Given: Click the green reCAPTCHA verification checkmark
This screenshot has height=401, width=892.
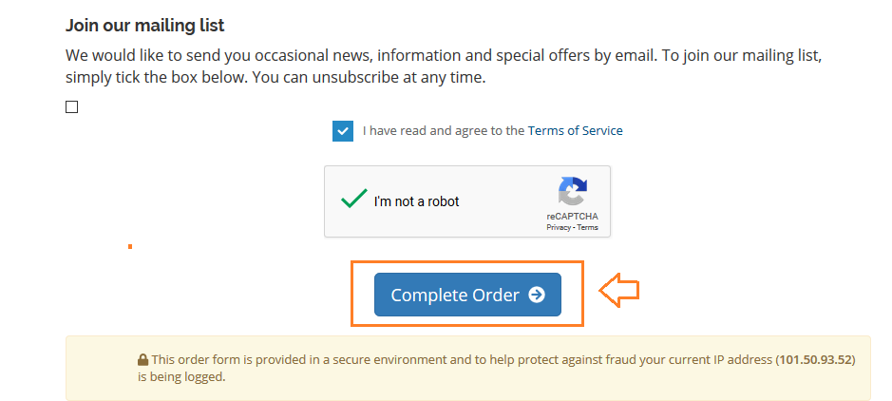Looking at the screenshot, I should point(353,200).
